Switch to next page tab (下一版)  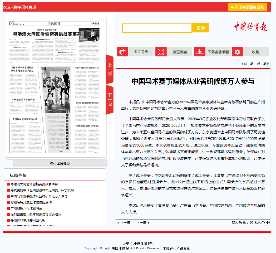point(110,100)
